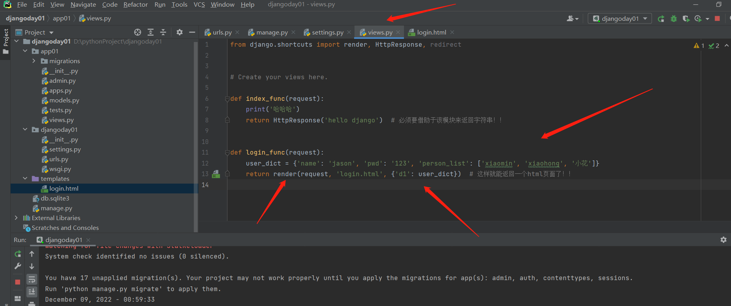This screenshot has width=731, height=306.
Task: Click the Profile run icon in toolbar
Action: [x=698, y=18]
